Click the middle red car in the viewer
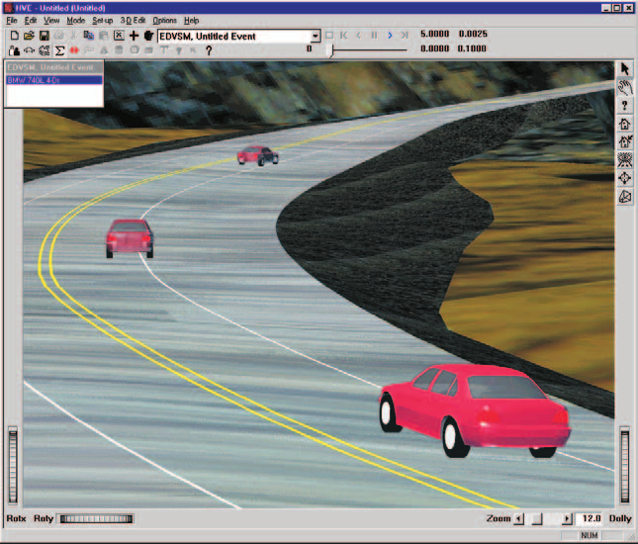The image size is (638, 544). [130, 238]
